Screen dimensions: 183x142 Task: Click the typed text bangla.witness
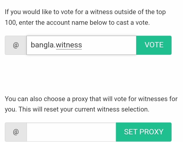pos(56,45)
